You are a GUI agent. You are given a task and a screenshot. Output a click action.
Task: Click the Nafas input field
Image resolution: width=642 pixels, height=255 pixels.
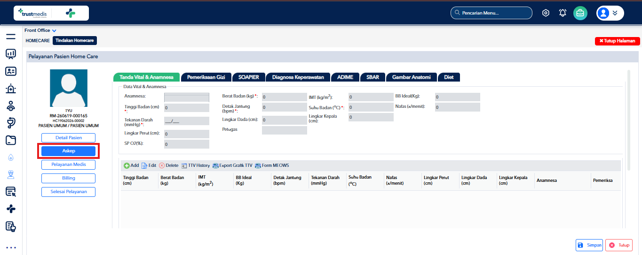[x=458, y=107]
